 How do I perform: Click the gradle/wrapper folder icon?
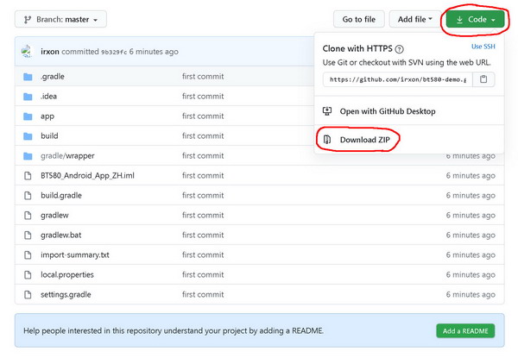click(28, 156)
